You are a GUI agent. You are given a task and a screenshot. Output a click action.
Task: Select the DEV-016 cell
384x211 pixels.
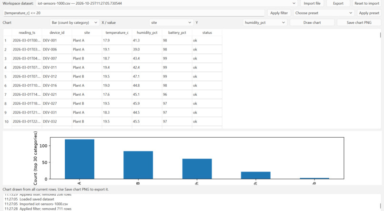tap(57, 85)
